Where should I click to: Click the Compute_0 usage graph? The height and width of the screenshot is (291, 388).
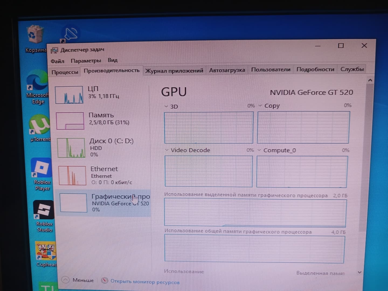302,172
